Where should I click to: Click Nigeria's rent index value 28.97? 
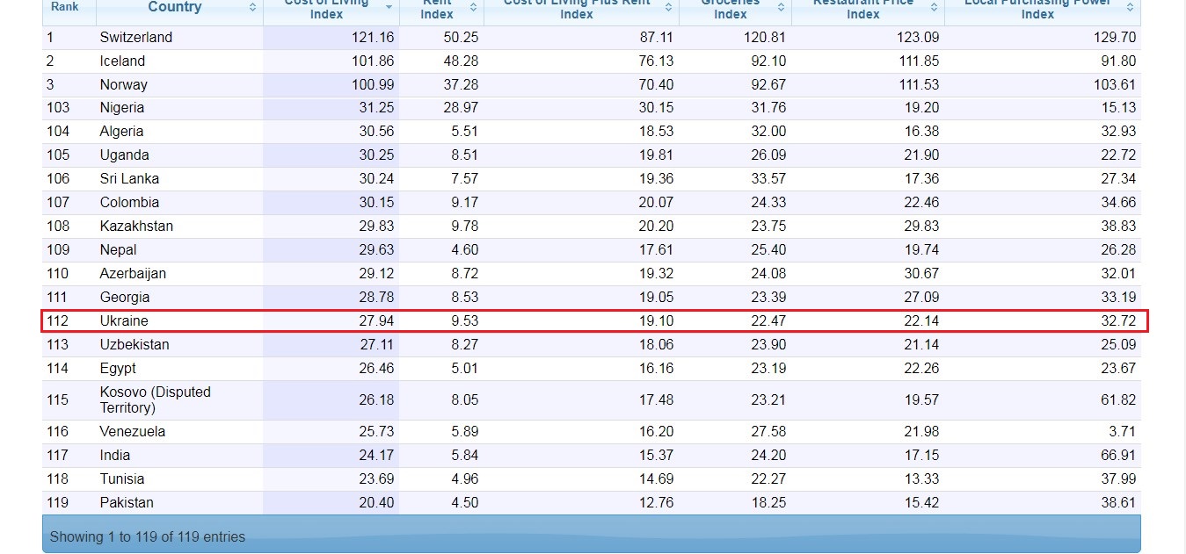[461, 108]
